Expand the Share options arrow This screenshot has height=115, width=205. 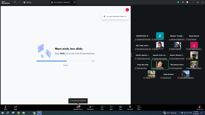[x=125, y=107]
